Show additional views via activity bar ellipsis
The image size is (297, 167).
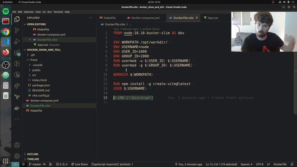coord(17,119)
